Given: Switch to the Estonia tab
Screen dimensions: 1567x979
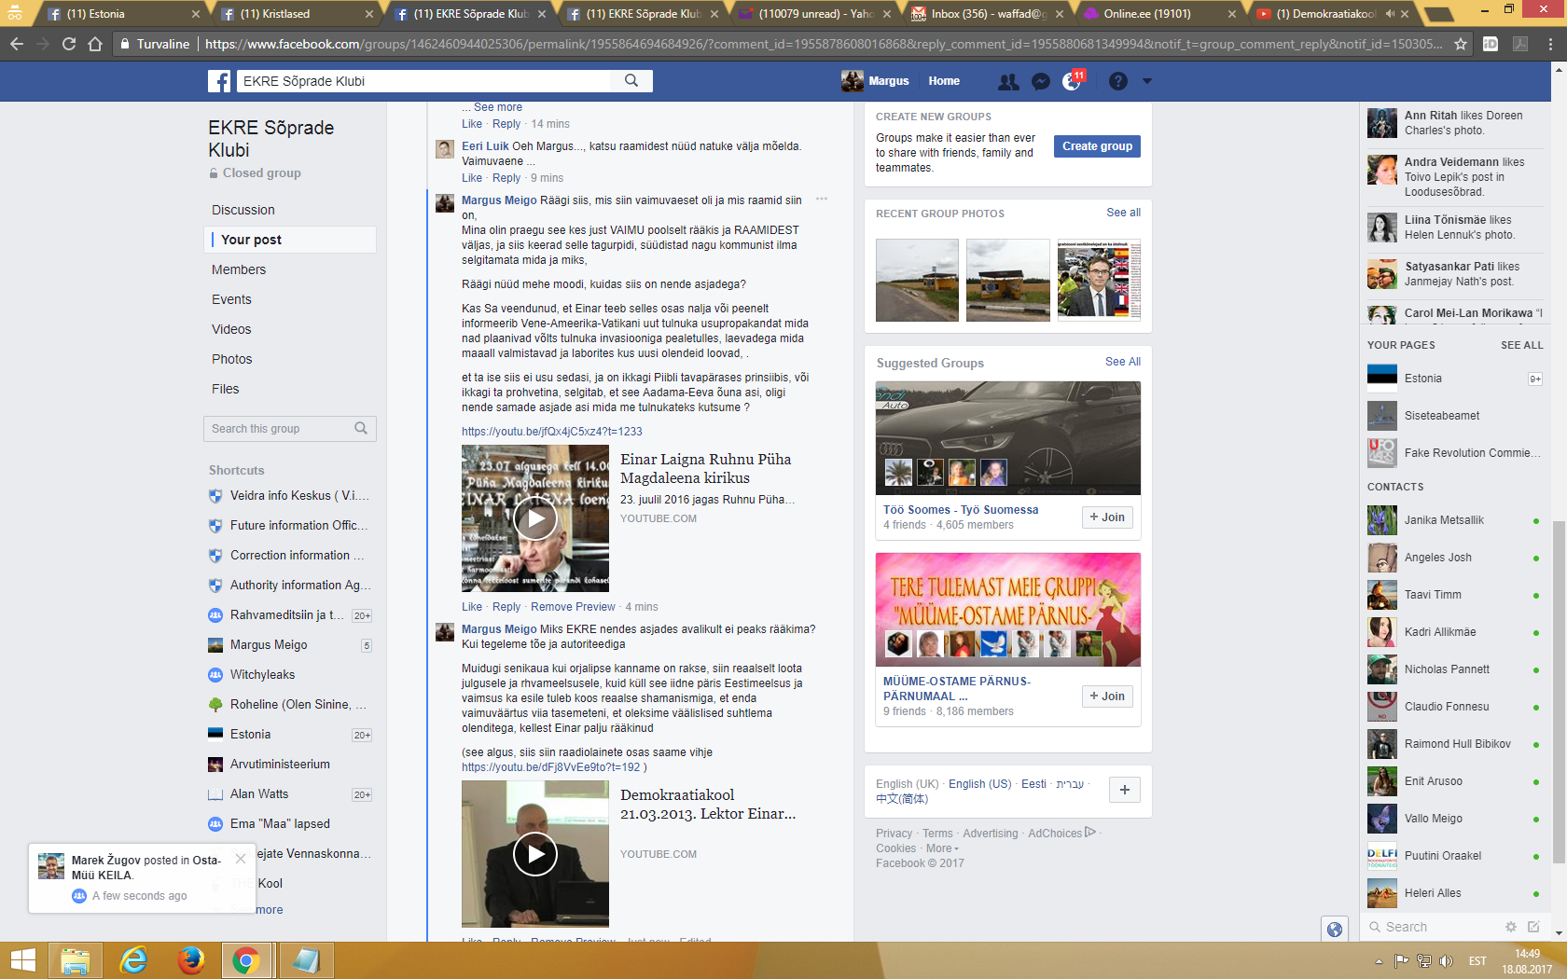Looking at the screenshot, I should point(123,14).
